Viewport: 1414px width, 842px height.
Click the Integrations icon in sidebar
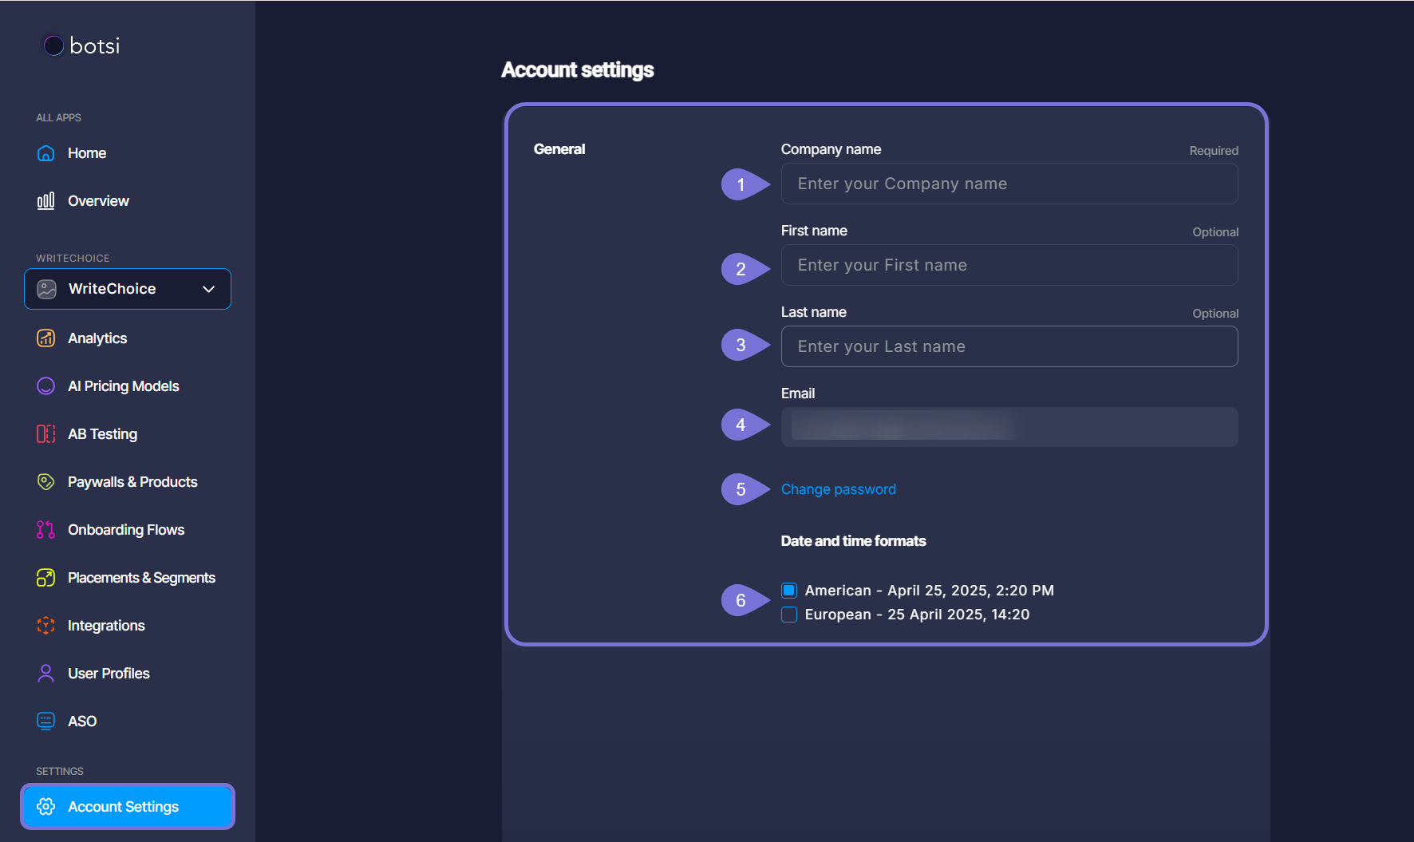pos(46,626)
